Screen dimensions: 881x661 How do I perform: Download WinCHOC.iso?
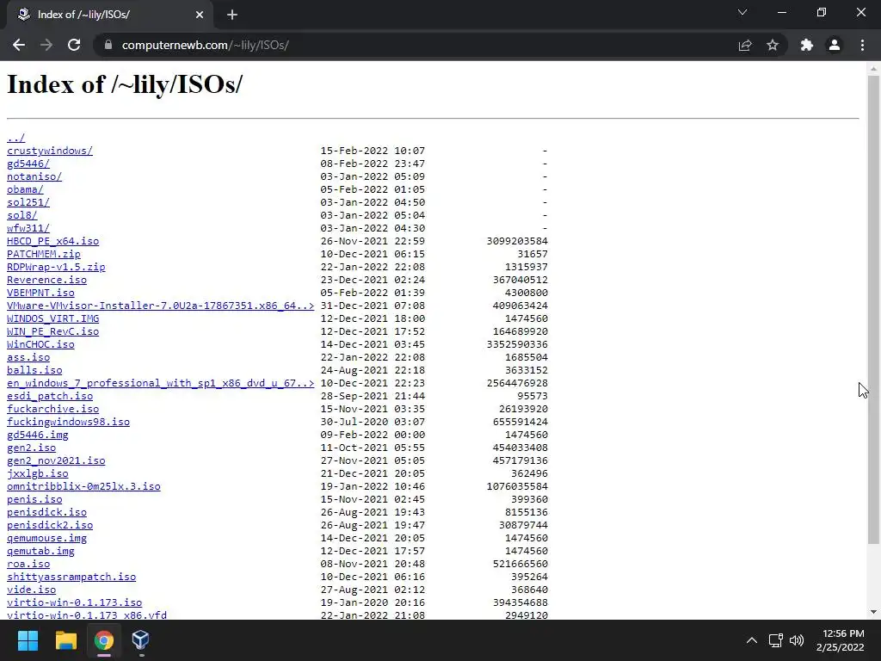point(40,344)
